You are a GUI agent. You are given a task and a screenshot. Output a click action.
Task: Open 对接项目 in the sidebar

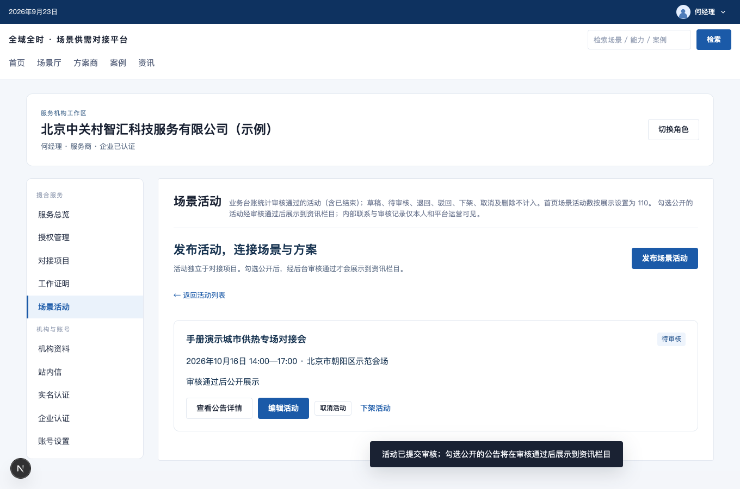[85, 261]
